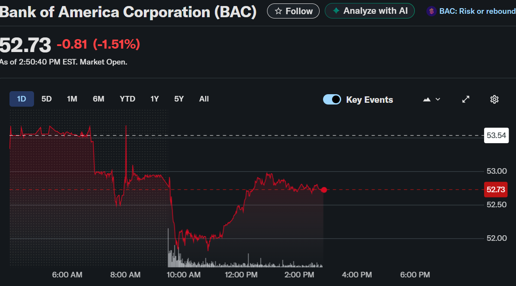Click the mountain chart type icon

[x=427, y=99]
